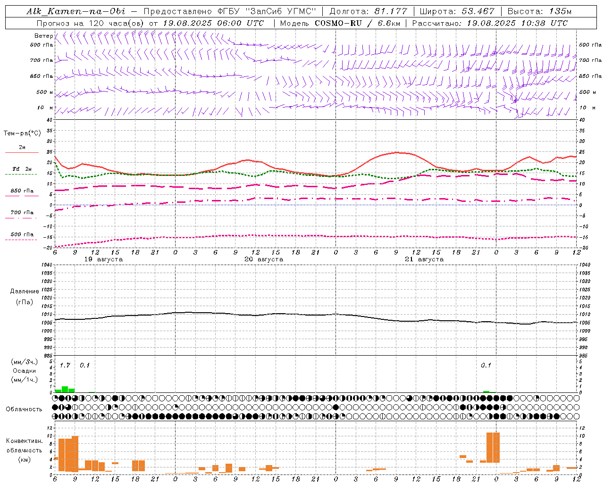604x483 pixels.
Task: Click the provider text ФГБУ "ЗапСиб УГМС"
Action: coord(268,11)
